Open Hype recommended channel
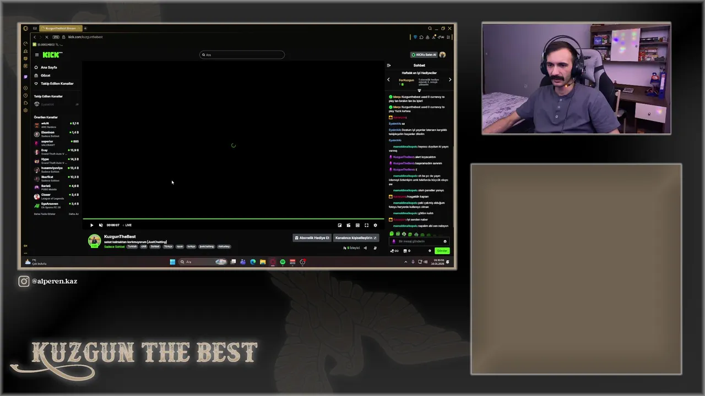705x396 pixels. [x=56, y=161]
